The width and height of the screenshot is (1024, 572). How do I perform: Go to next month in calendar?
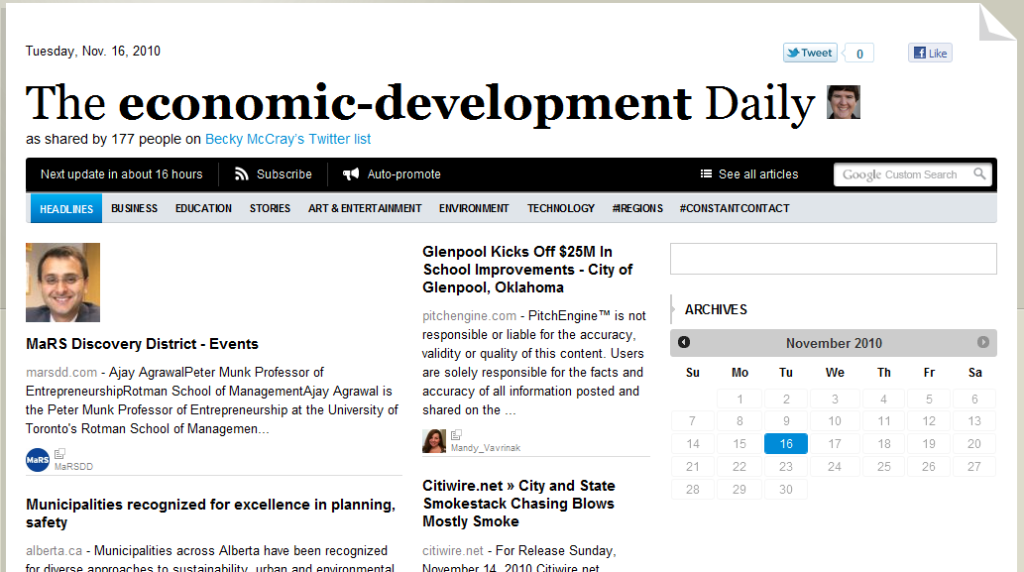tap(983, 342)
